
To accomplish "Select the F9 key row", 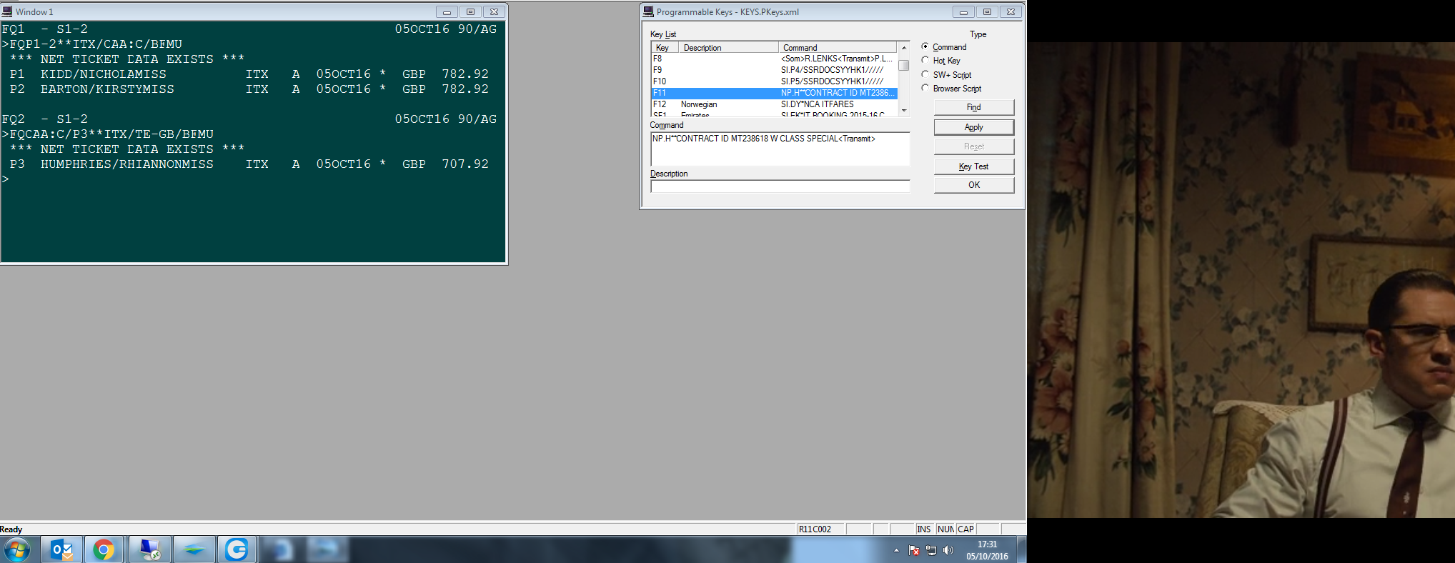I will tap(774, 70).
